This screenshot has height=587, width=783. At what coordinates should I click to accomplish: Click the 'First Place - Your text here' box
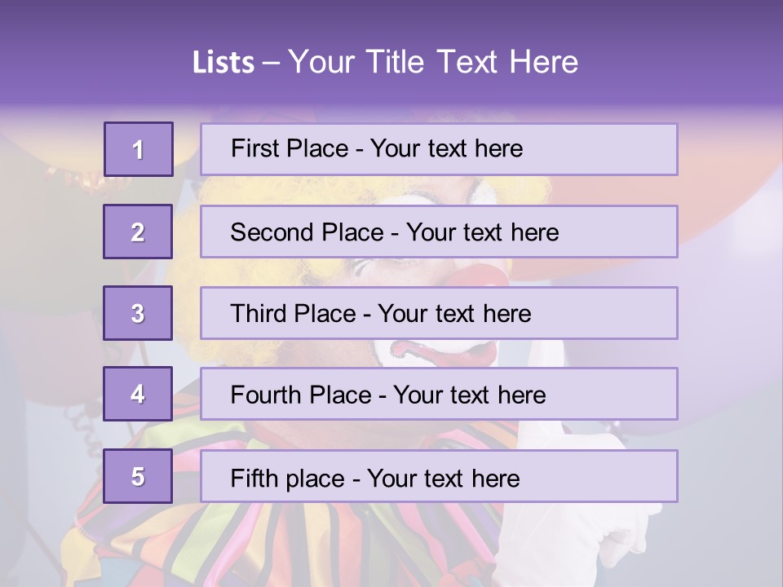tap(439, 149)
